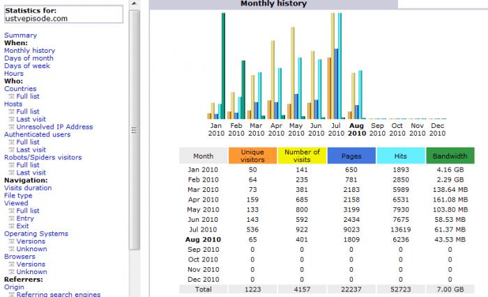Click icon beside Operating Systems Unknown
Viewport: 488px width, 297px height.
(12, 249)
